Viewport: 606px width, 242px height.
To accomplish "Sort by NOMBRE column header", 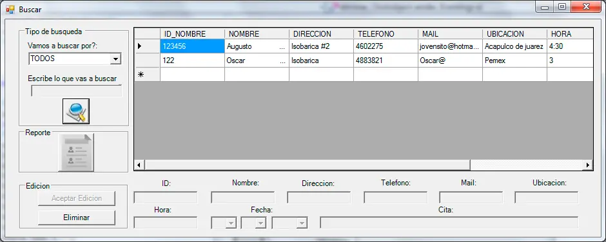I will [x=257, y=34].
